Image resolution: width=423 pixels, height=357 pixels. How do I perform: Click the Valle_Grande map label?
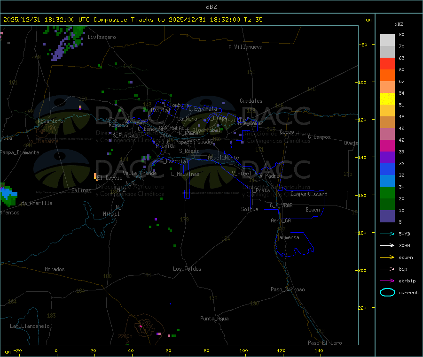[140, 173]
